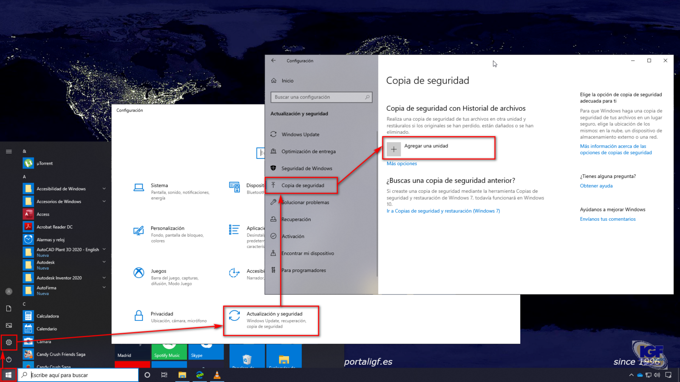Open the Privacidad settings category

pos(162,314)
